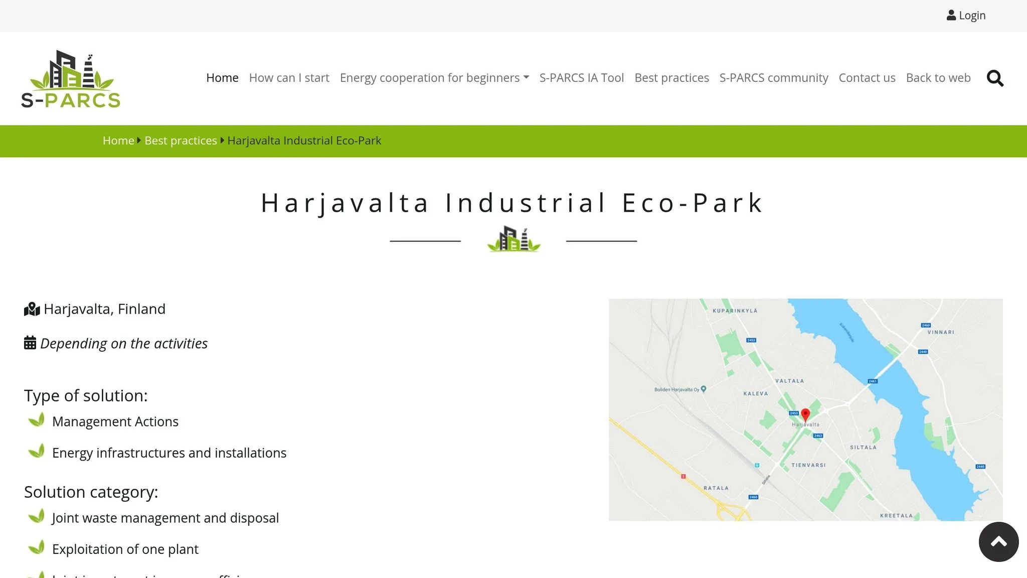Viewport: 1027px width, 578px height.
Task: Click the small building emblem under the title
Action: click(513, 239)
